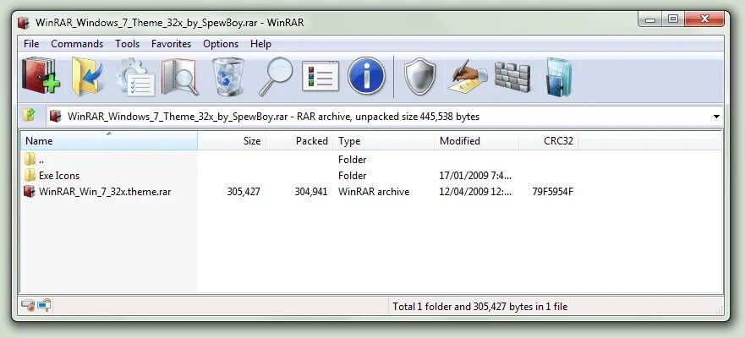Click the key password status bar icon

[44, 306]
